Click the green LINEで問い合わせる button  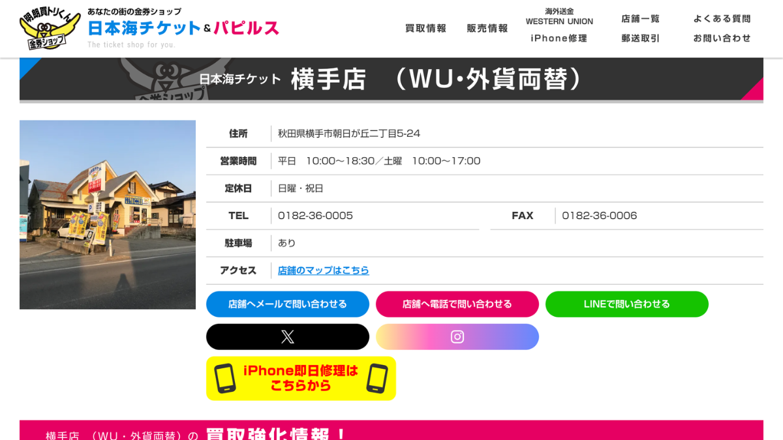tap(626, 304)
